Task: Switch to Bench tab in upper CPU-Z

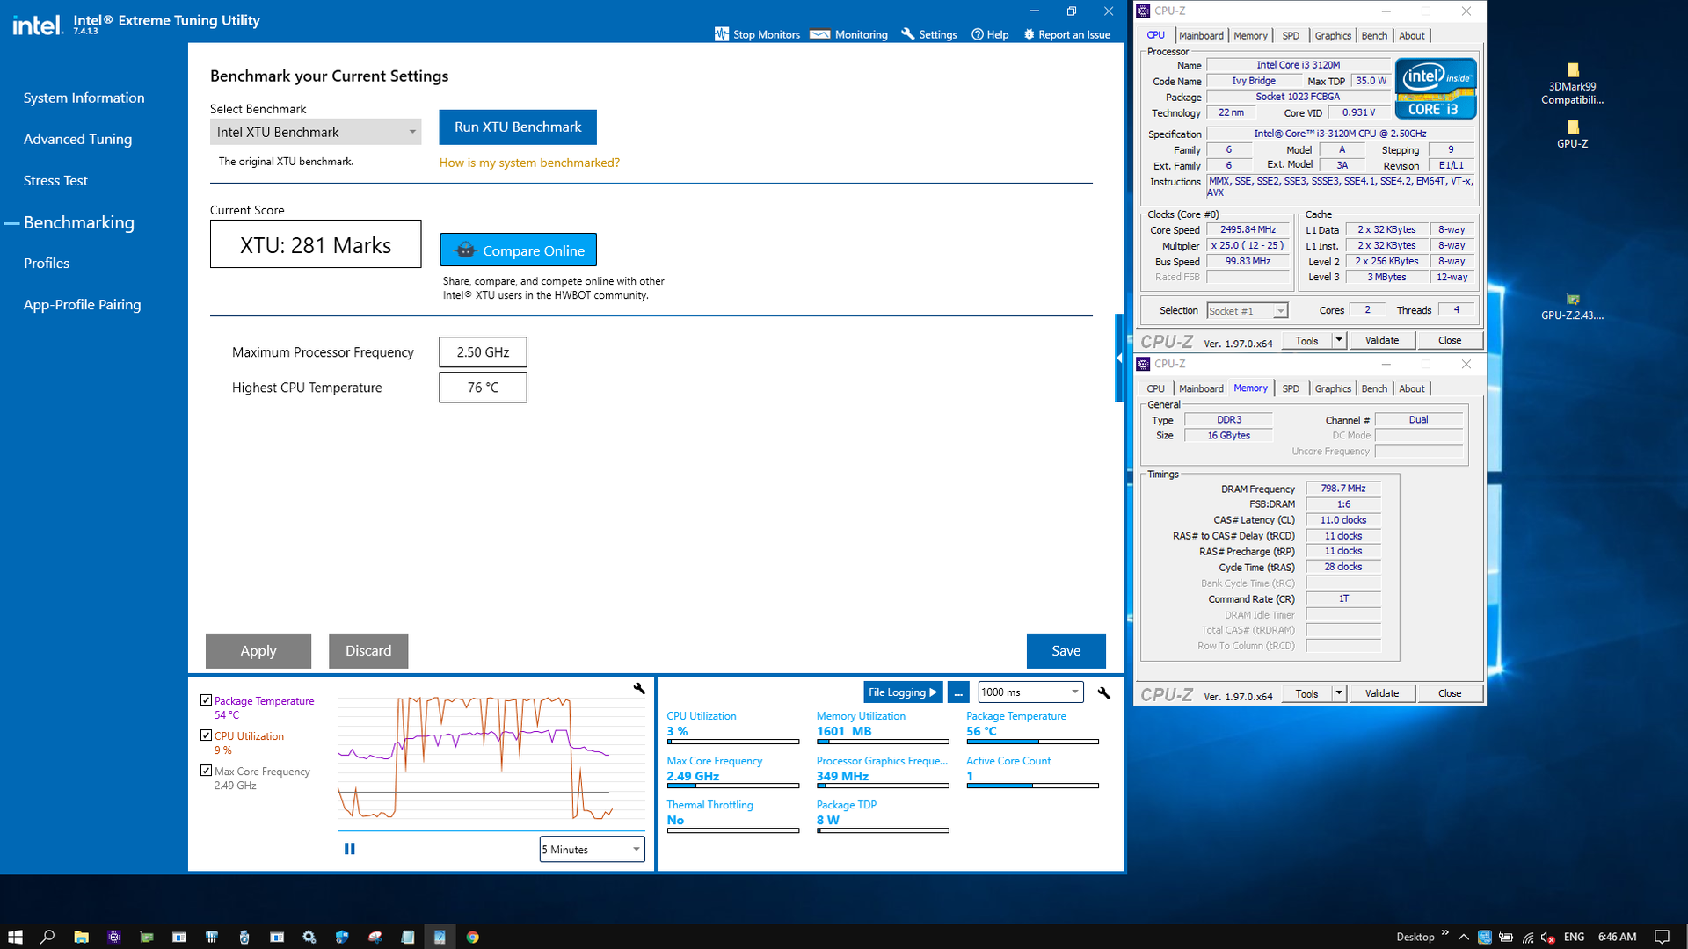Action: [1374, 36]
